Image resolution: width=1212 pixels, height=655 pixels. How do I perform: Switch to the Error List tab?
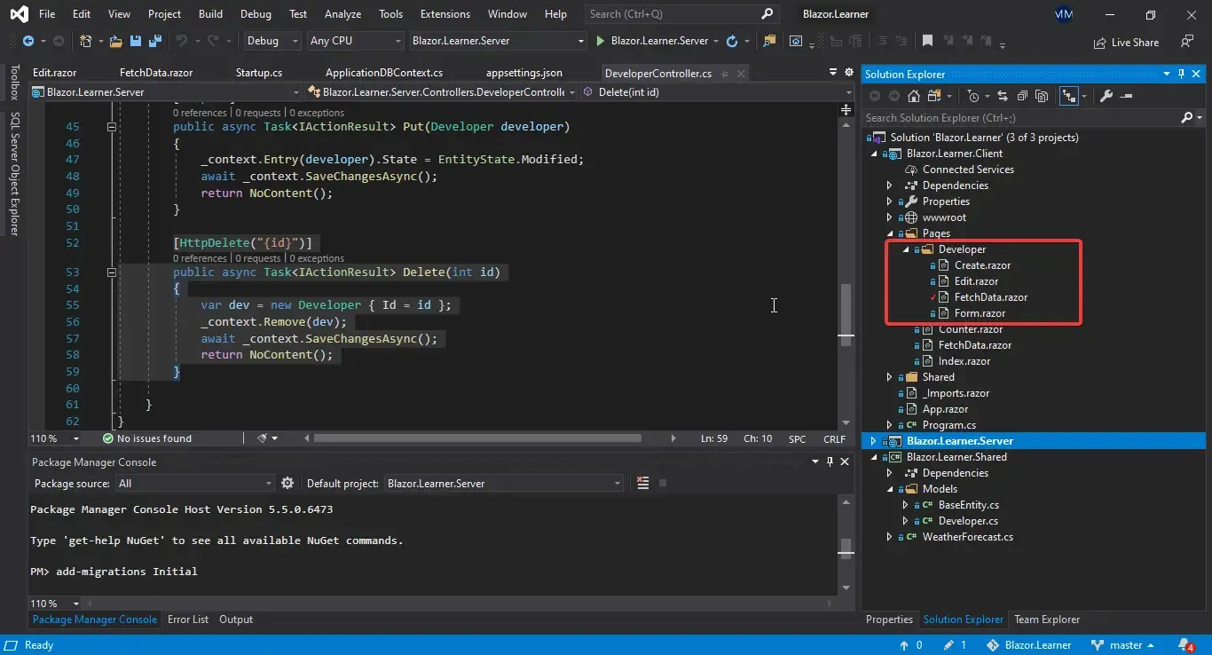click(187, 619)
